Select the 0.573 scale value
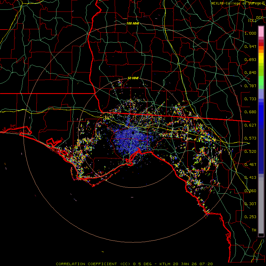The height and width of the screenshot is (266, 266). pyautogui.click(x=250, y=138)
